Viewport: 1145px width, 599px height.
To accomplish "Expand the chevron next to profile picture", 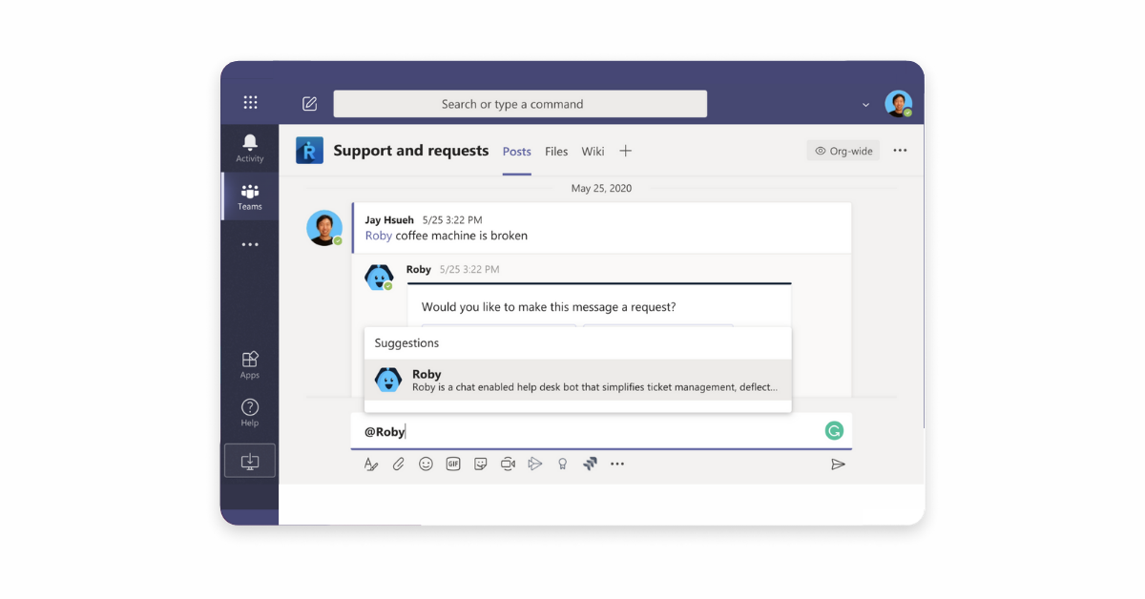I will tap(865, 105).
